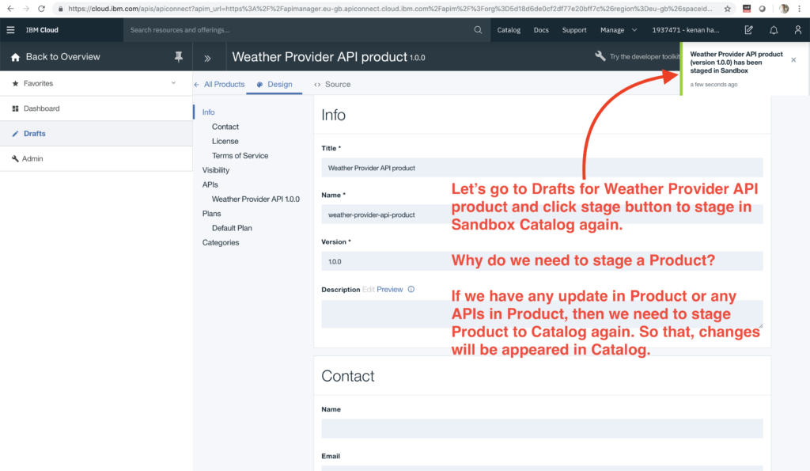The image size is (810, 471).
Task: Open Catalog in the top bar
Action: coord(509,30)
